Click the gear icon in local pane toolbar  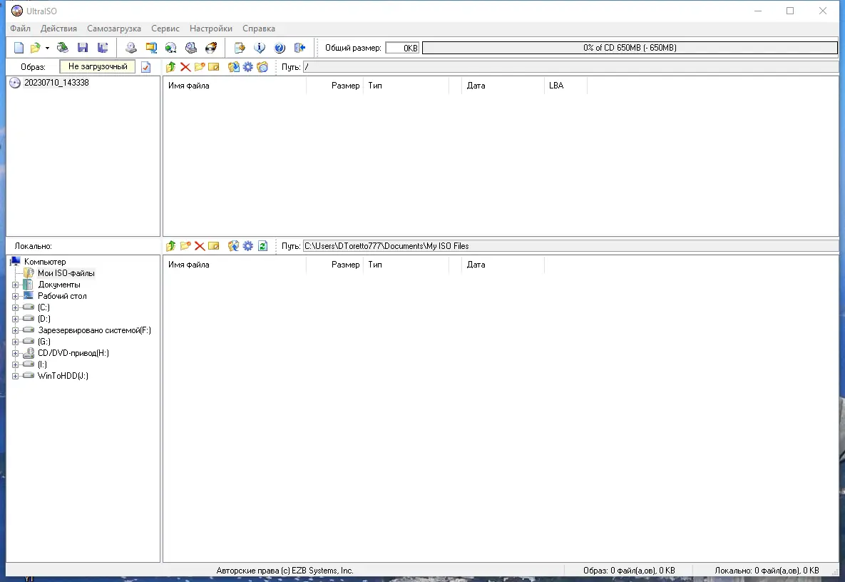click(248, 246)
